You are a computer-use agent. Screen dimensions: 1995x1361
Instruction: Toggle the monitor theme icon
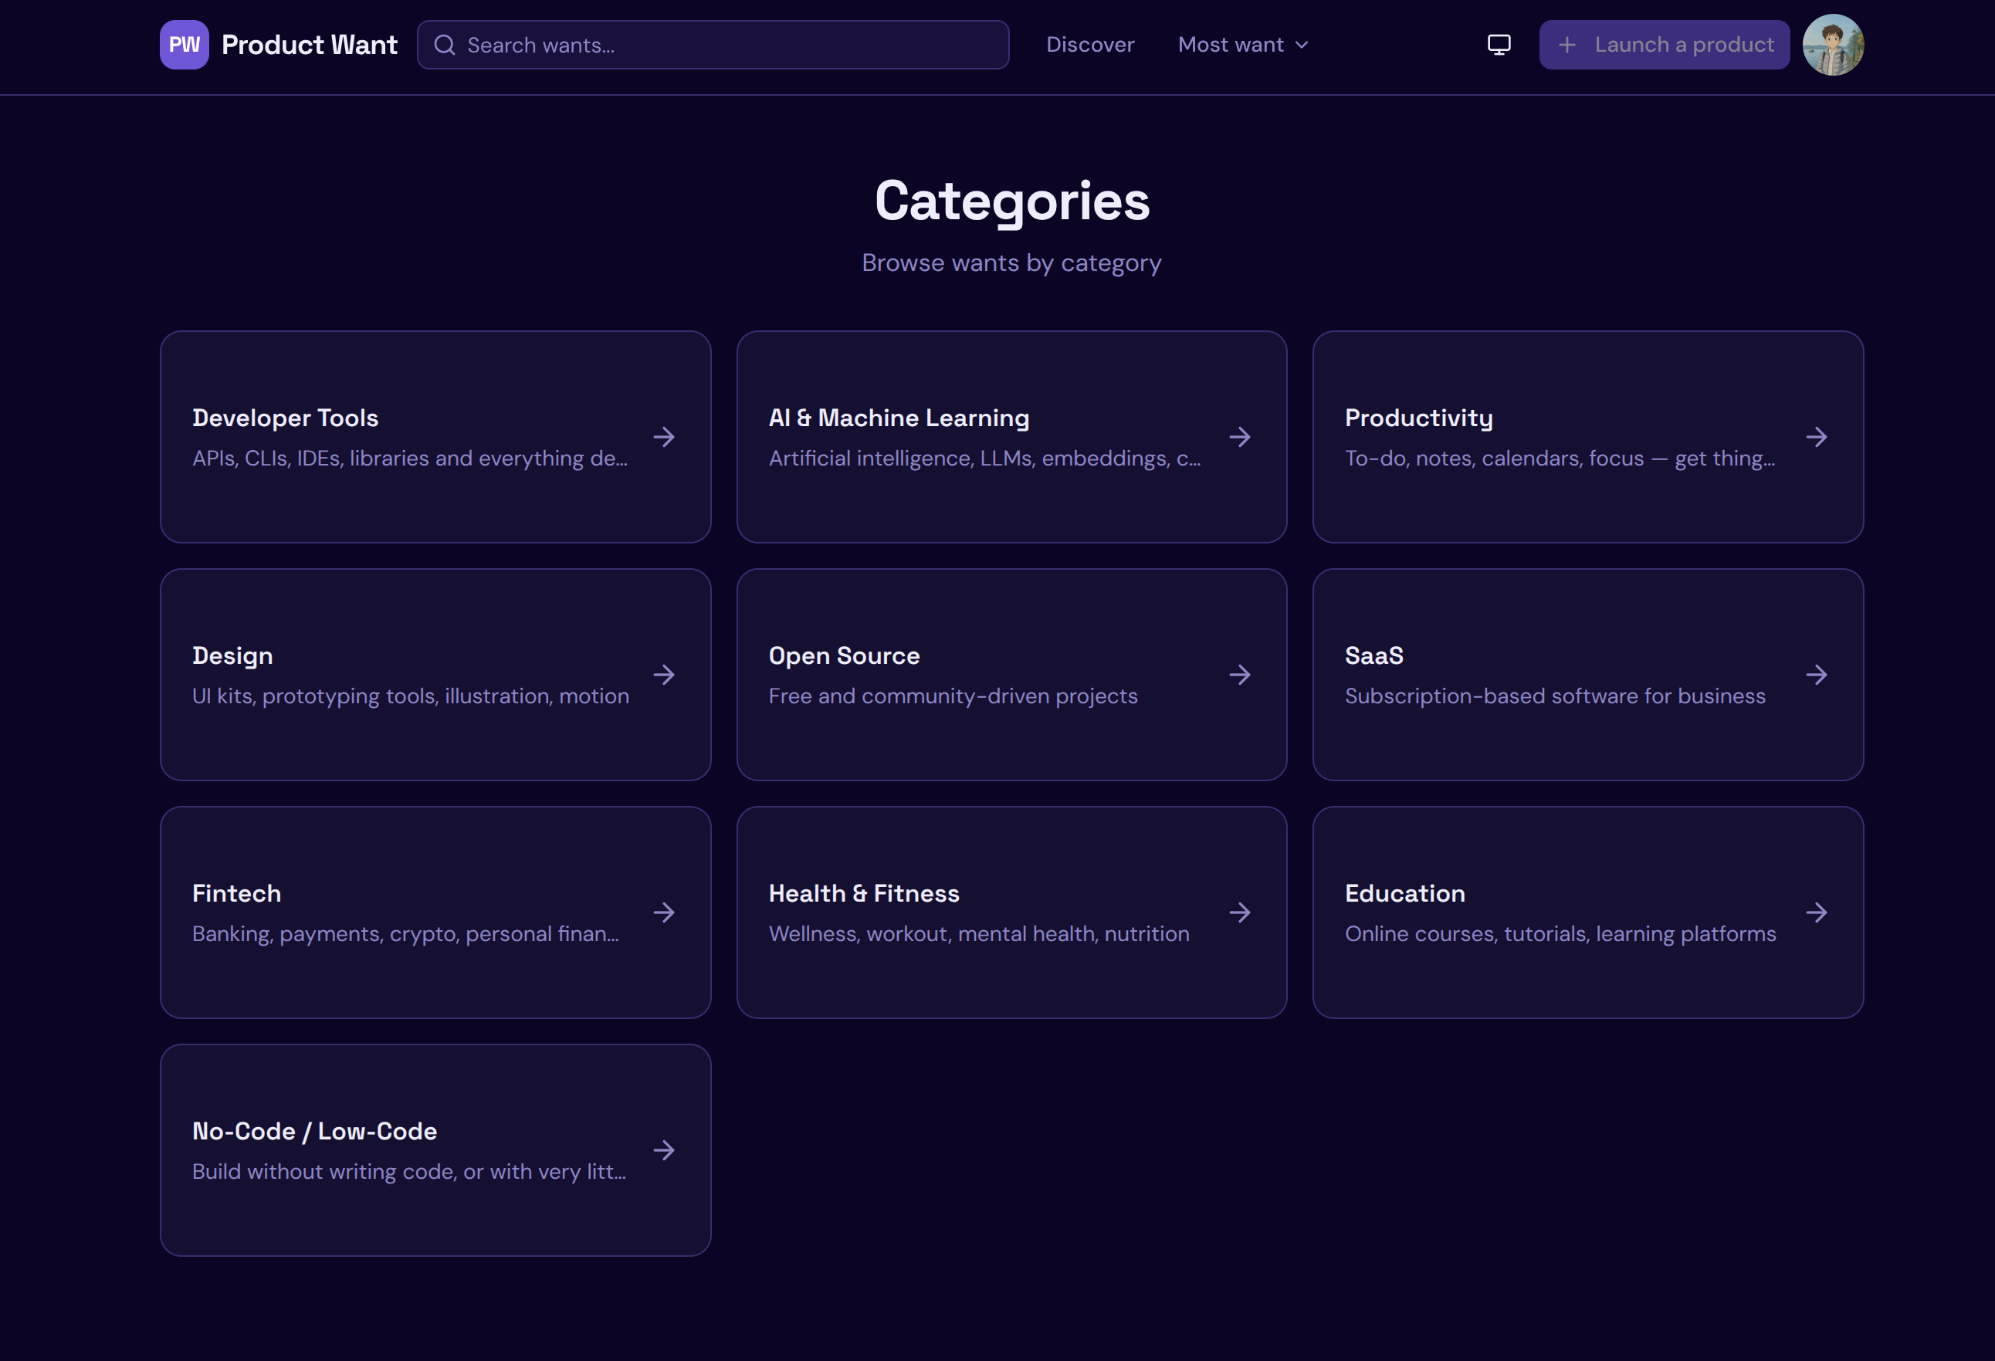[x=1499, y=45]
